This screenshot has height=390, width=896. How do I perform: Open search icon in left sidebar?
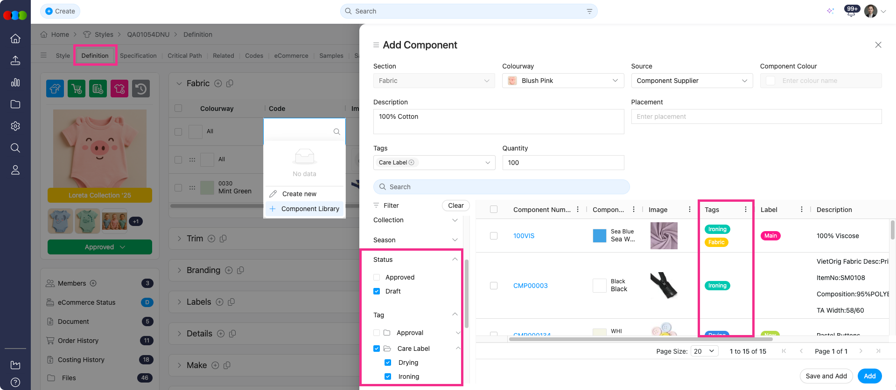coord(15,148)
